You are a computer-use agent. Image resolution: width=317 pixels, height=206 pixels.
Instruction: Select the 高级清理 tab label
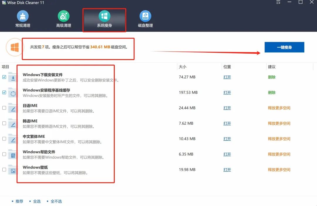[63, 25]
